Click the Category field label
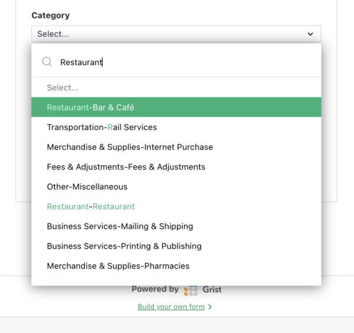This screenshot has height=333, width=354. 50,15
